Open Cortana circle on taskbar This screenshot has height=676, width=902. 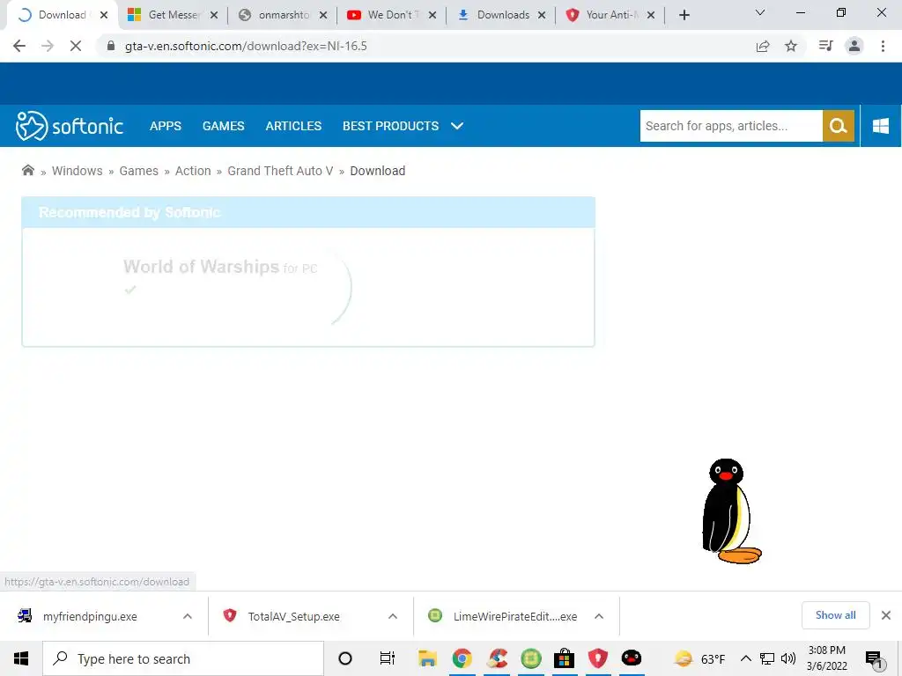click(x=345, y=658)
